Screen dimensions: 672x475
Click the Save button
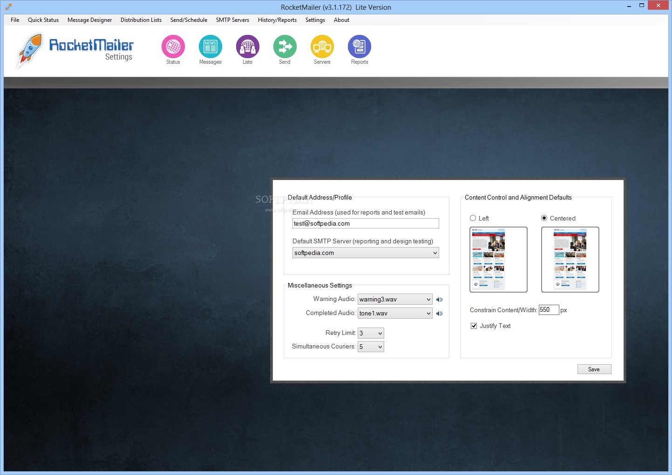coord(594,369)
